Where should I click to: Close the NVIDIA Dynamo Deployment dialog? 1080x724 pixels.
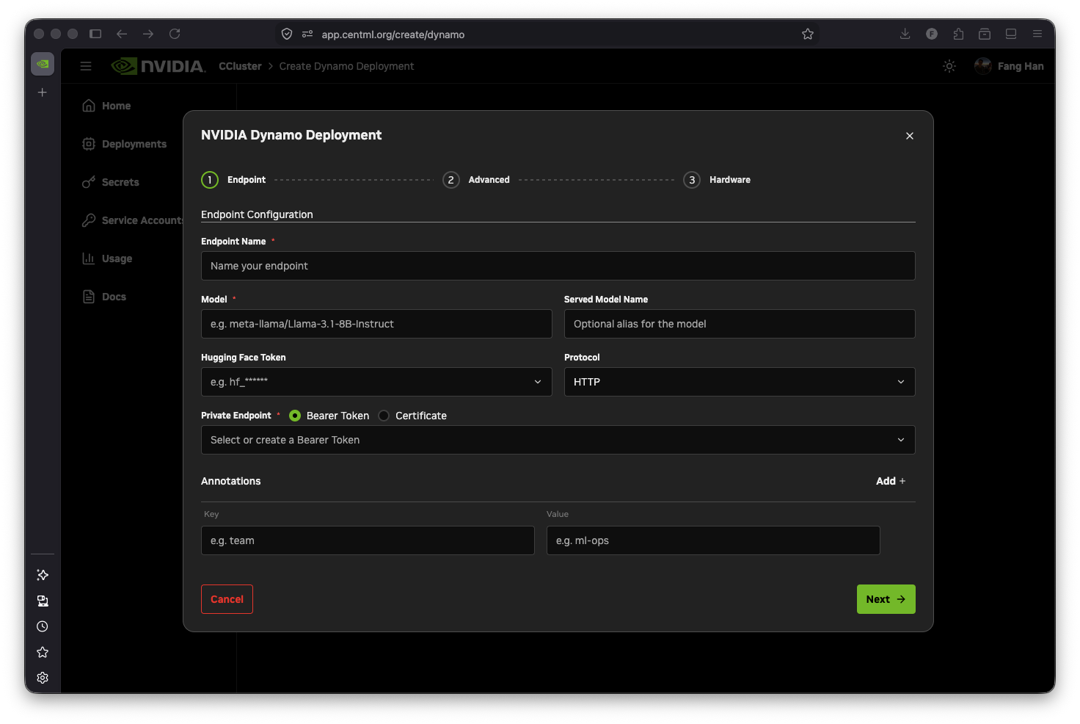[910, 136]
